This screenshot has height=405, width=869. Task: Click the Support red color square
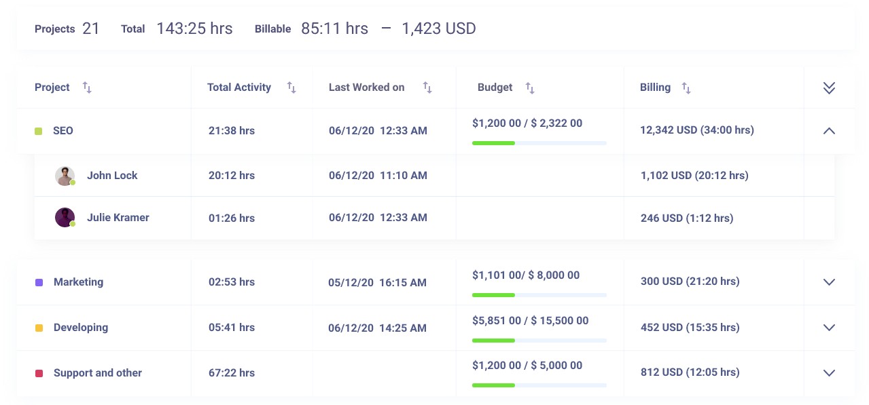point(39,373)
